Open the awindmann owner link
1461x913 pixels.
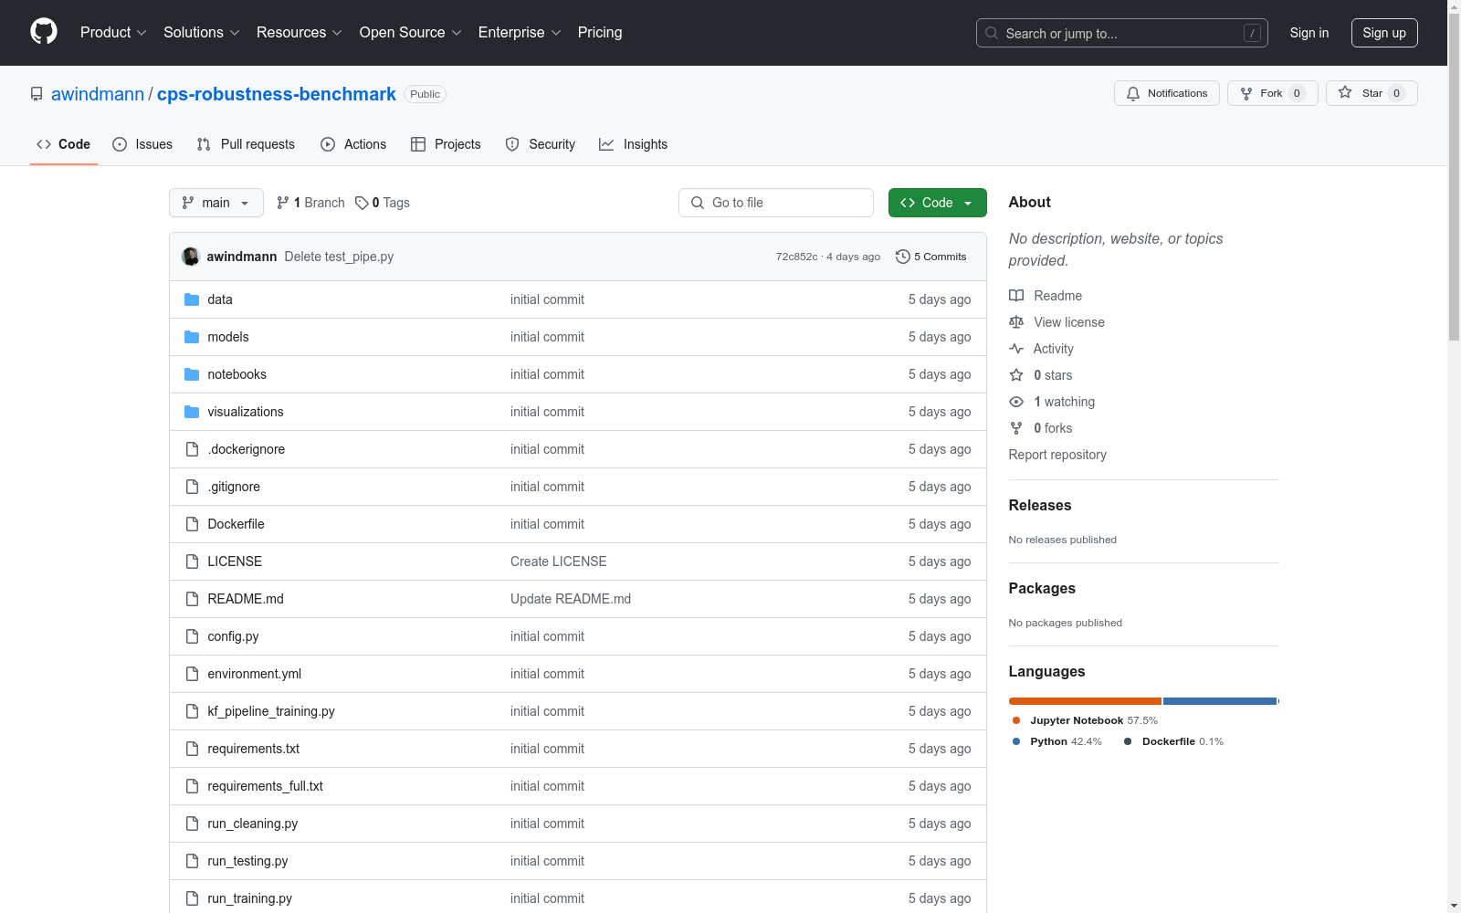(98, 94)
